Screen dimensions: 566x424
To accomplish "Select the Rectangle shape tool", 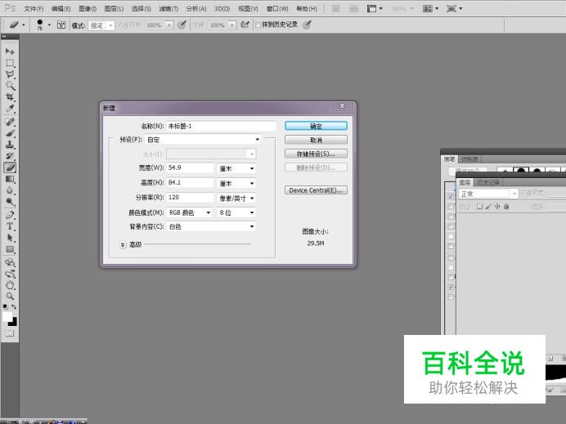I will click(x=10, y=249).
